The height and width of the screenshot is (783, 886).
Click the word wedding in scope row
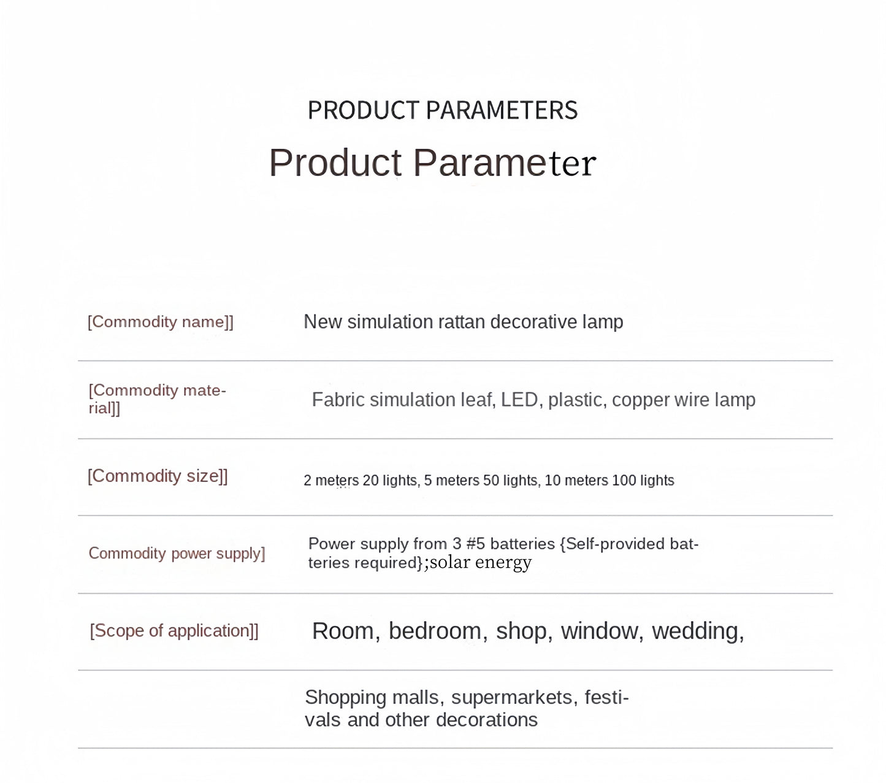[x=698, y=632]
